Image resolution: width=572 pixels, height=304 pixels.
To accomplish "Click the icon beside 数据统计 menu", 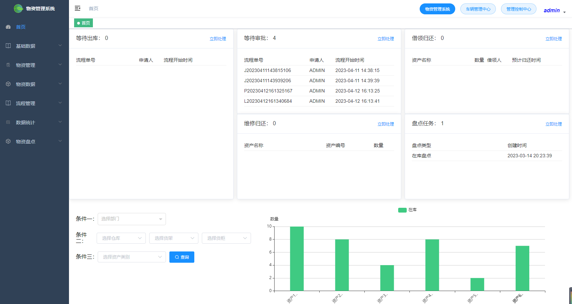I will 8,122.
